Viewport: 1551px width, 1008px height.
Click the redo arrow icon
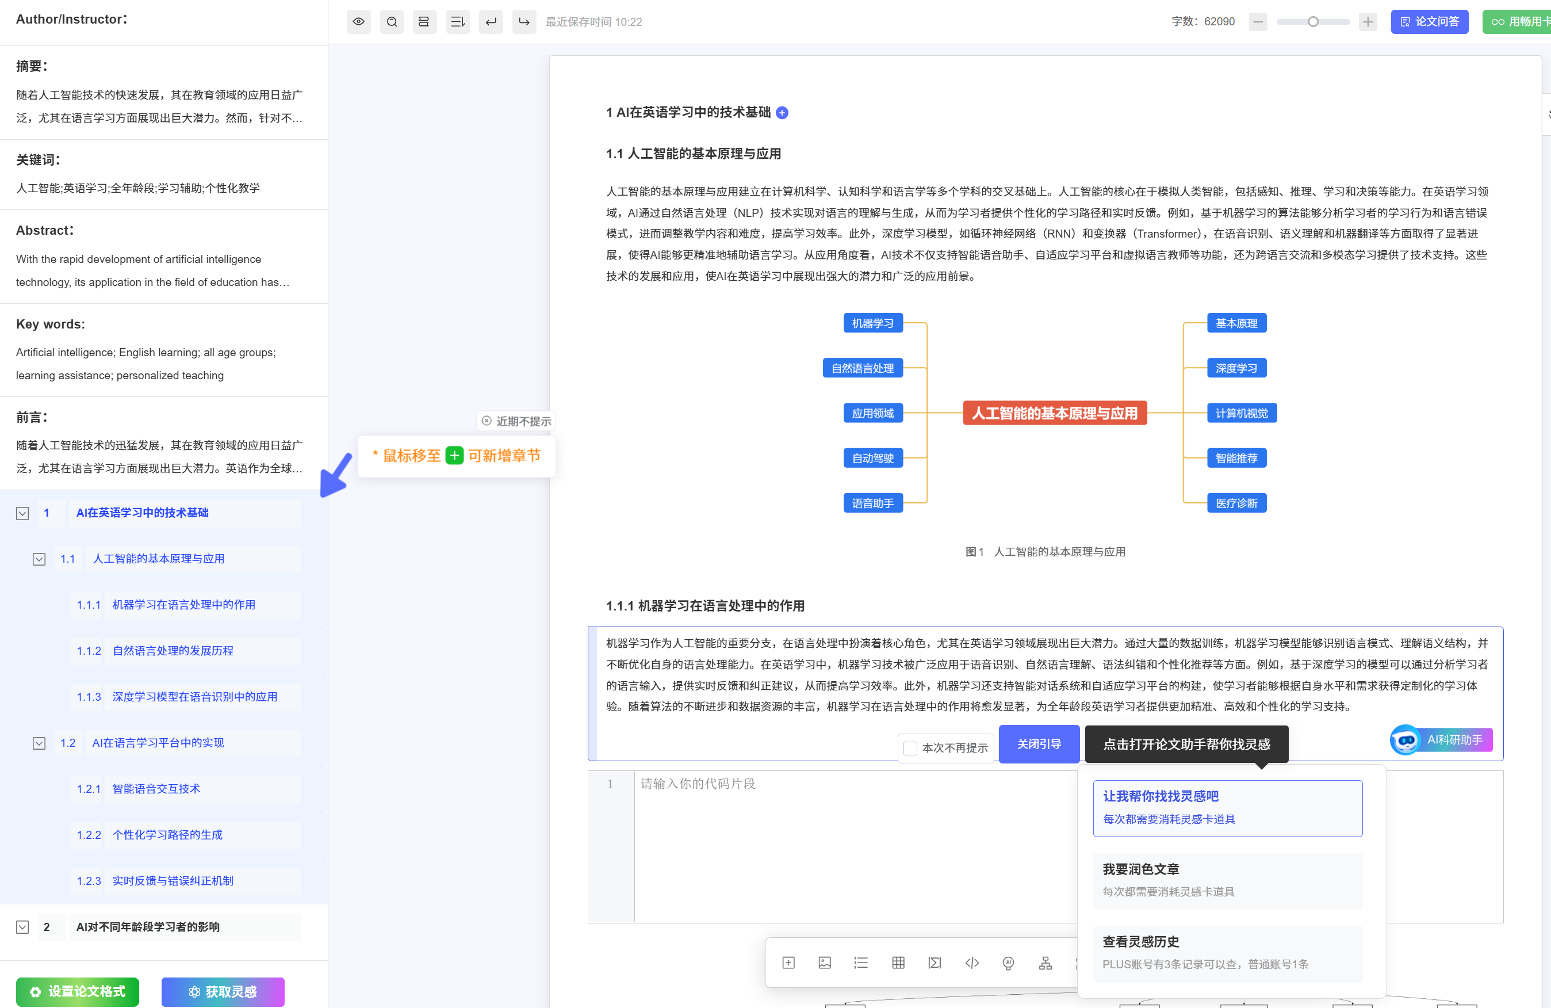click(524, 21)
